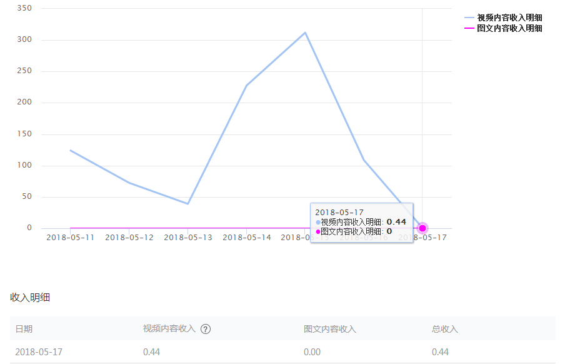Image resolution: width=565 pixels, height=364 pixels.
Task: Select the 2018-05-17 table row date
Action: coord(39,352)
